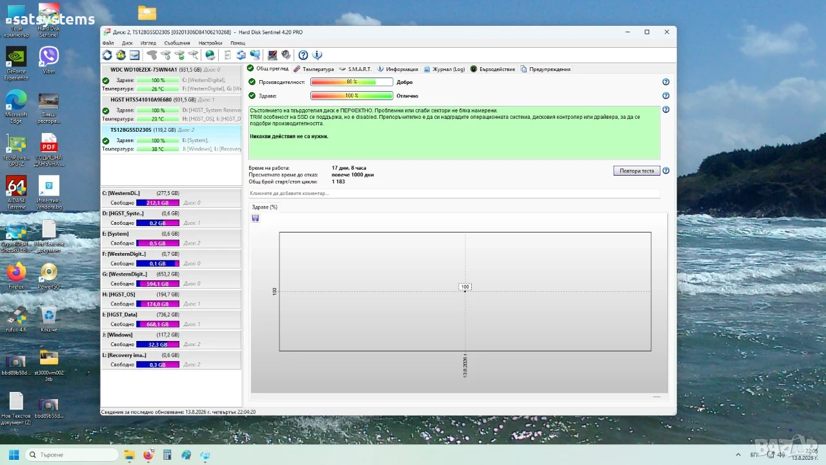Viewport: 826px width, 465px height.
Task: Switch to the Предупреждения tab
Action: (545, 69)
